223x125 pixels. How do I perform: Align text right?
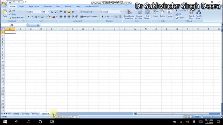click(x=69, y=17)
